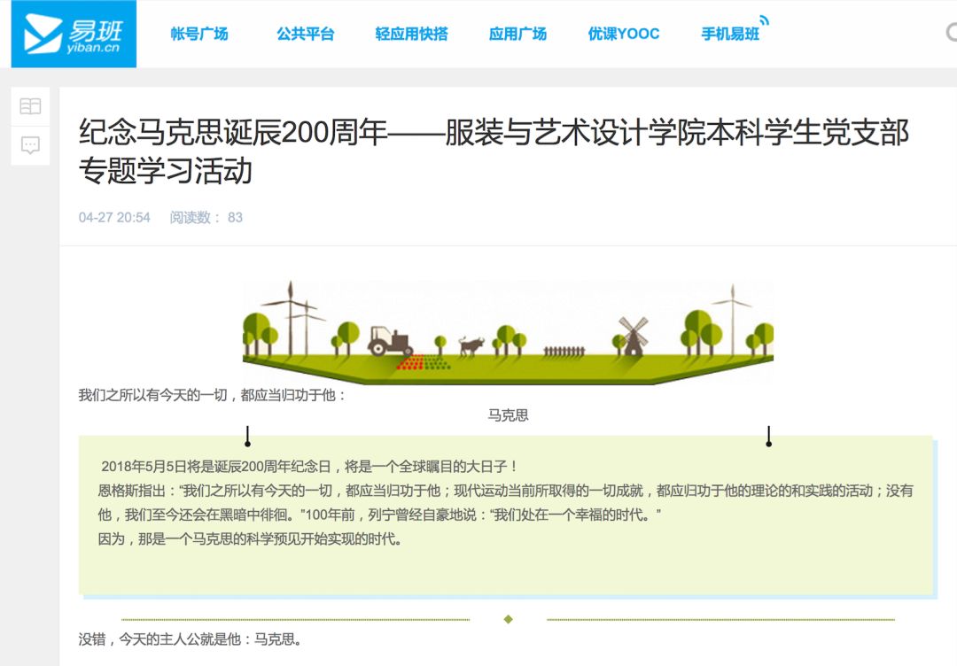Select the 轻应用快搭 navigation item
The height and width of the screenshot is (666, 957).
tap(411, 35)
